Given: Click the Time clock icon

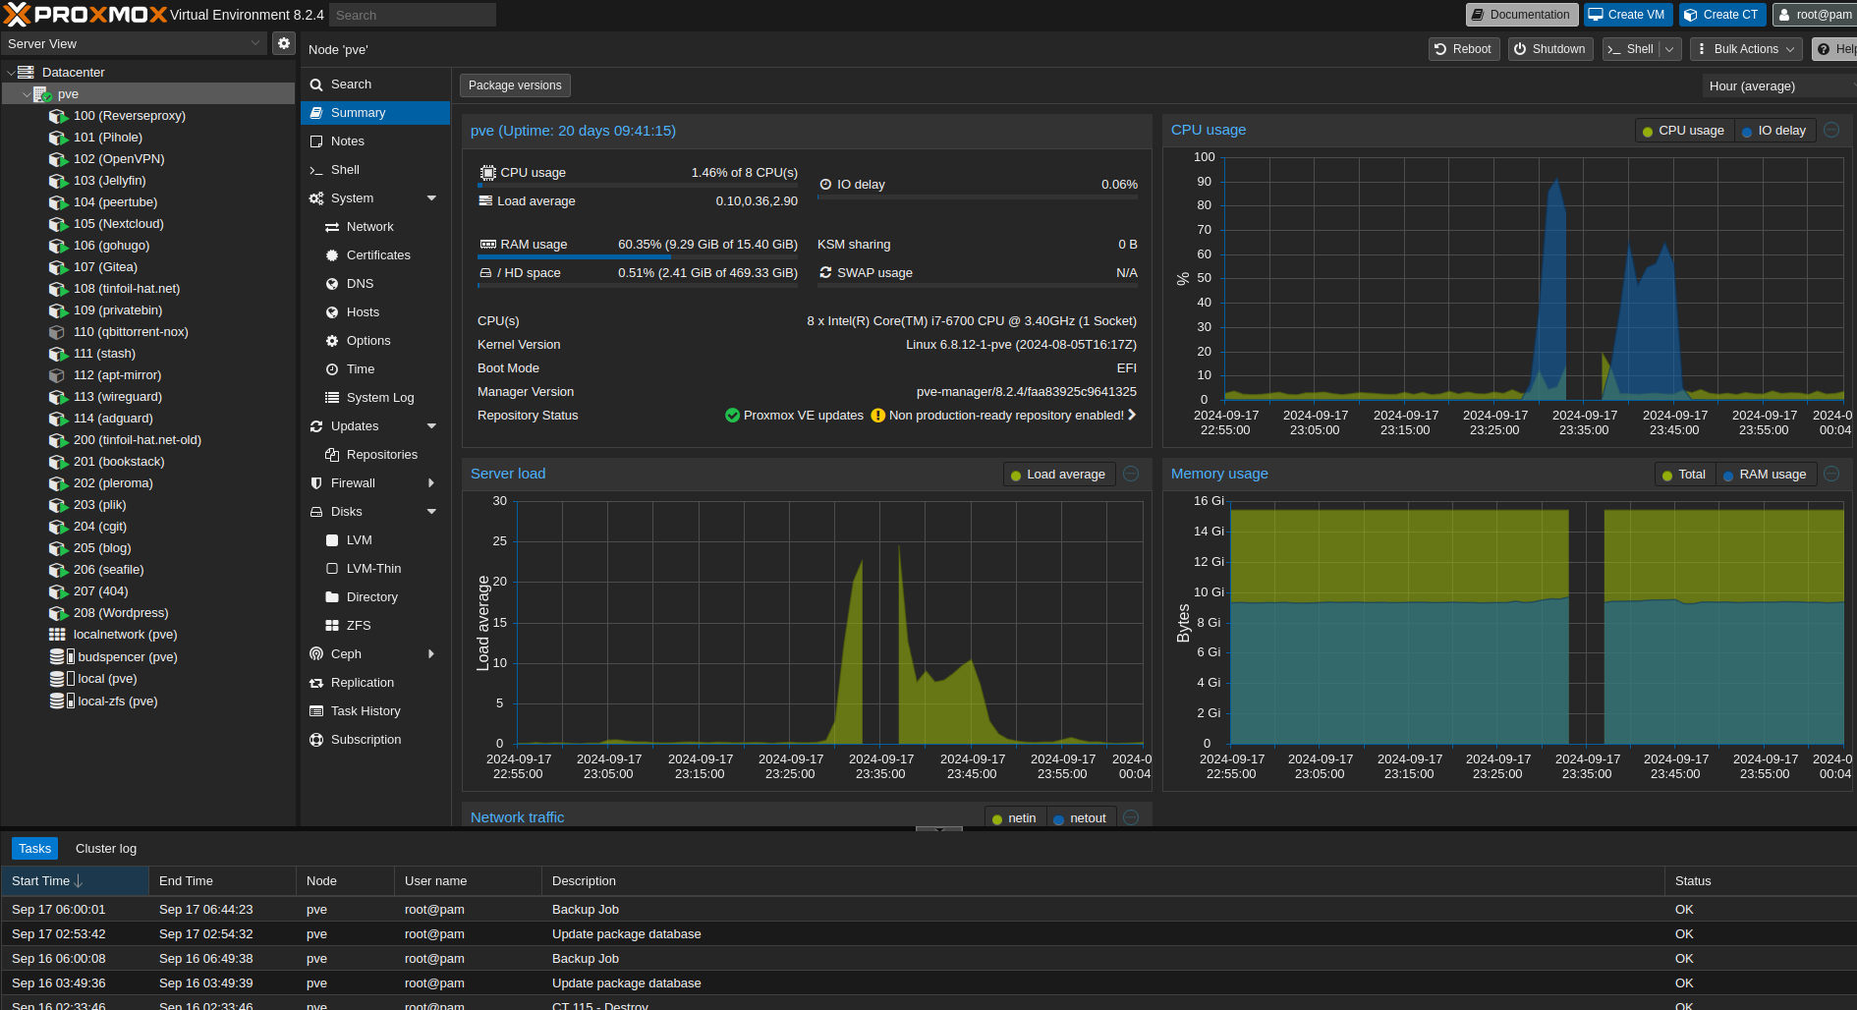Looking at the screenshot, I should [332, 369].
